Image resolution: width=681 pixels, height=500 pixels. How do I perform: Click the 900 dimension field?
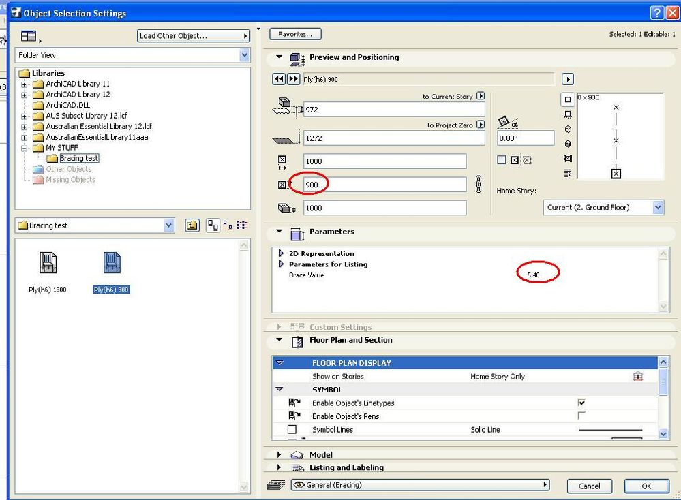[x=384, y=185]
